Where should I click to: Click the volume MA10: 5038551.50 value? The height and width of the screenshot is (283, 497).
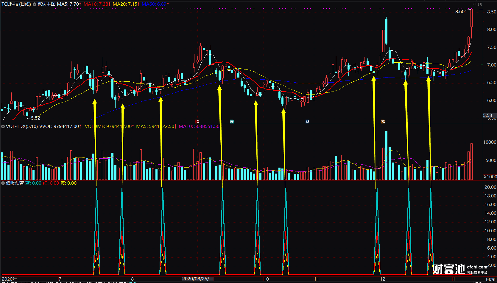click(199, 126)
